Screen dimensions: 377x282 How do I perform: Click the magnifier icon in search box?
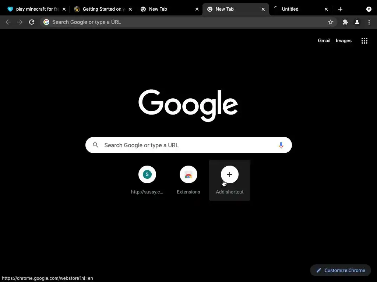(96, 145)
